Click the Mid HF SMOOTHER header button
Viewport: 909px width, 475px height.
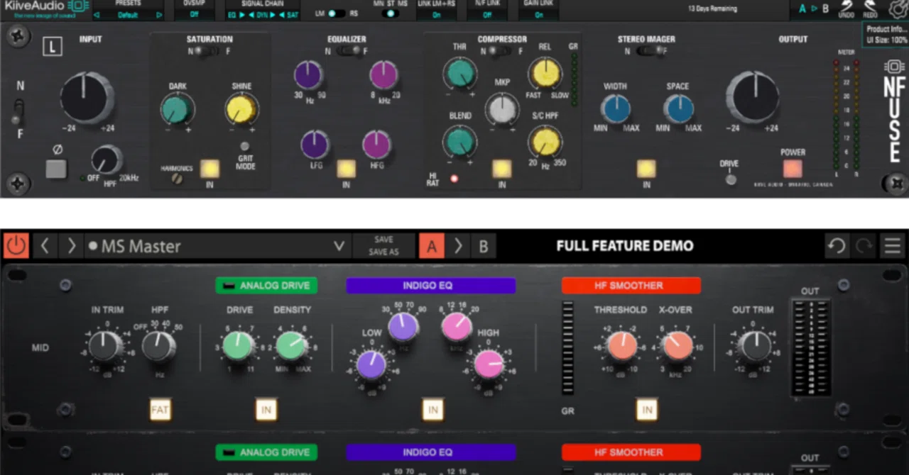coord(631,286)
